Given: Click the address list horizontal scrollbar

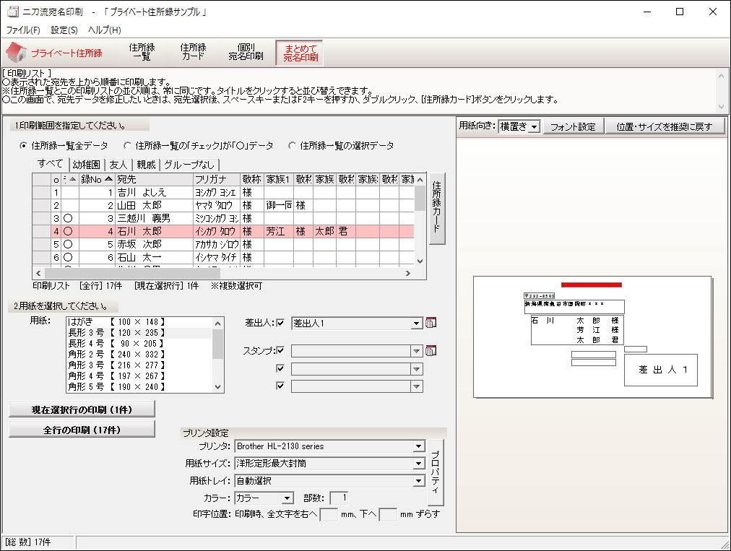Looking at the screenshot, I should tap(223, 273).
